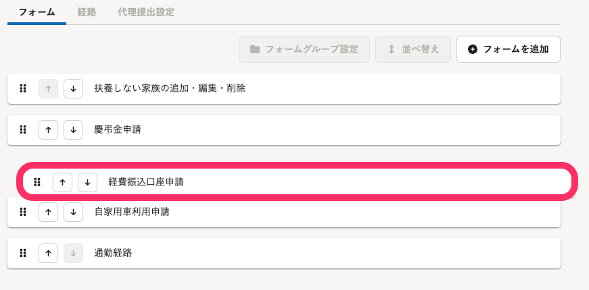
Task: Click the 並べ替え button
Action: [413, 49]
